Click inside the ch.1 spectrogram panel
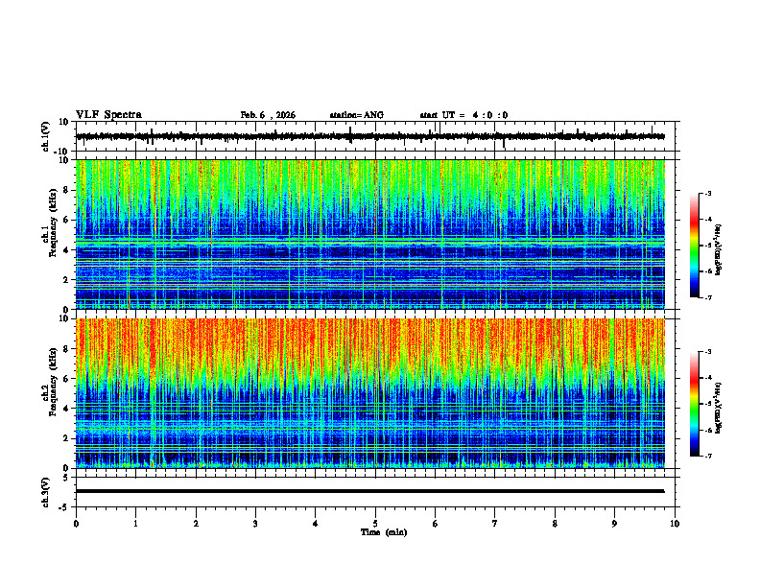 click(x=369, y=234)
